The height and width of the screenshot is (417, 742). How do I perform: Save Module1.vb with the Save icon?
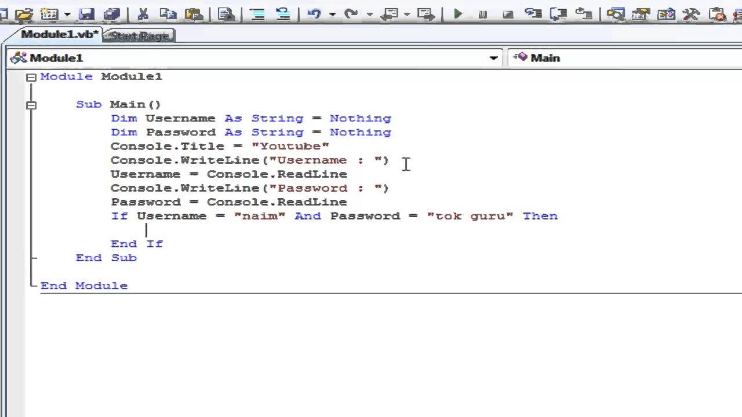click(87, 14)
